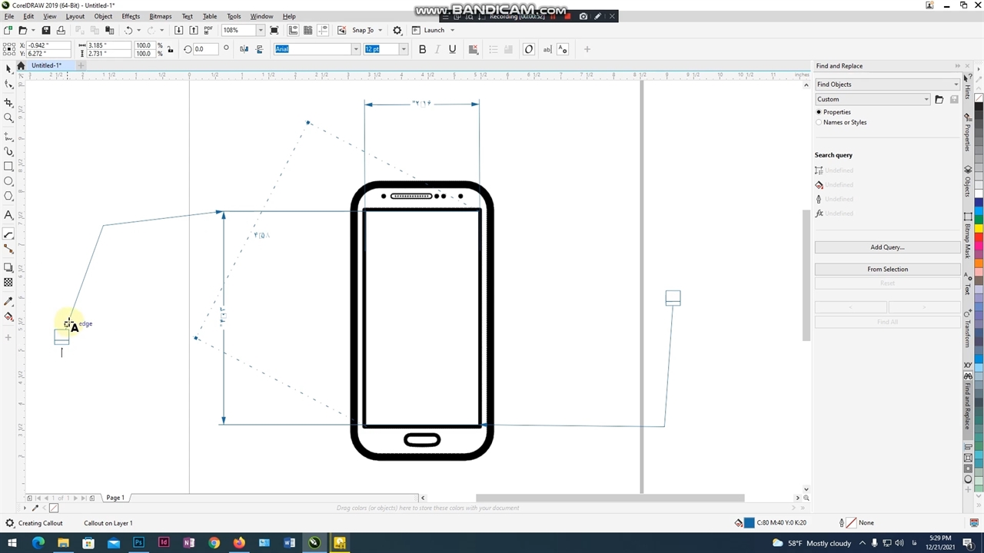Select the Names or Styles option
This screenshot has height=553, width=984.
click(x=819, y=122)
